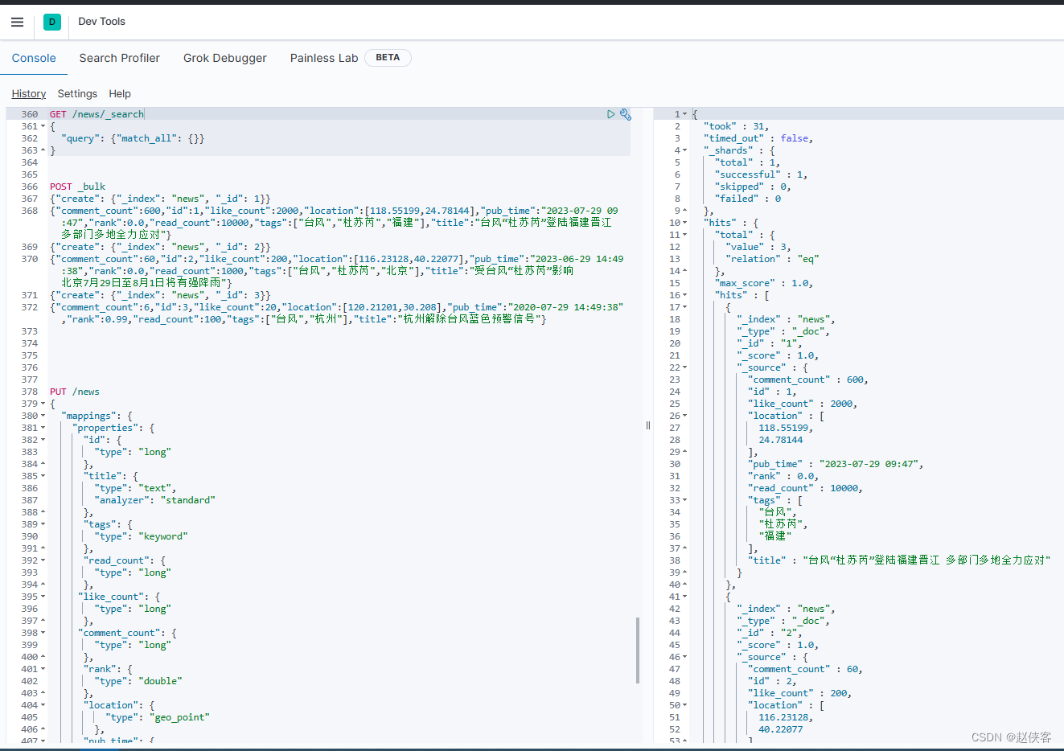Viewport: 1064px width, 751px height.
Task: Click the "relation" : "eq" response line
Action: [772, 259]
